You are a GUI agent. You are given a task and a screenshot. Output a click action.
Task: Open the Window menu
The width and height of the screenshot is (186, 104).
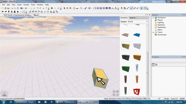(40, 5)
